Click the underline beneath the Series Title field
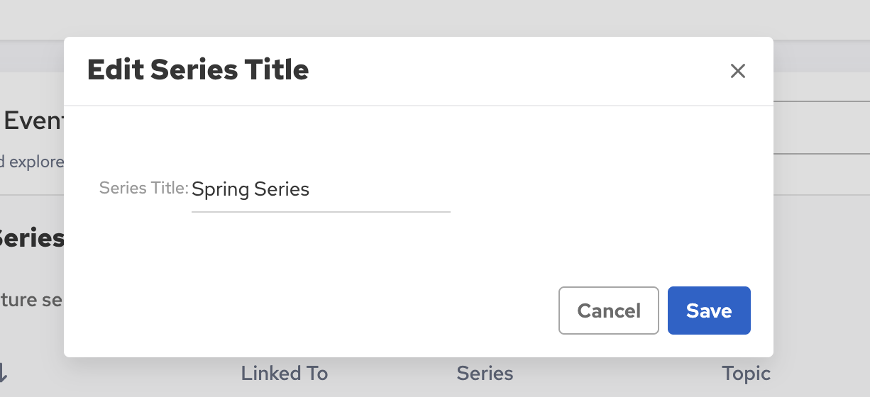 [x=321, y=211]
